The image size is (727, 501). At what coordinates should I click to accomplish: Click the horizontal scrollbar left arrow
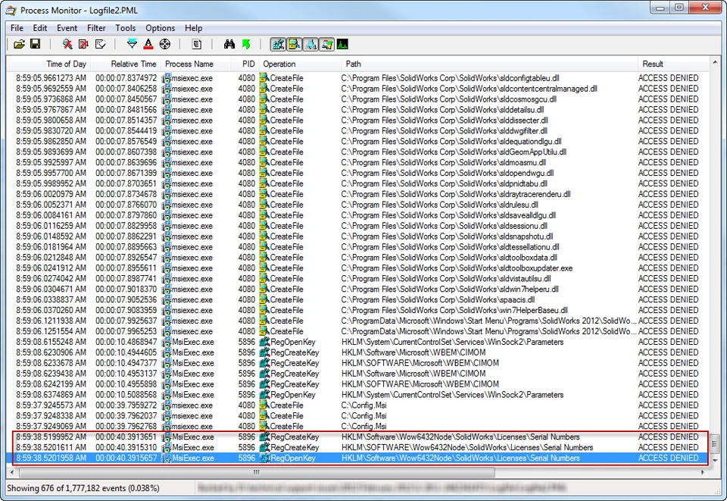11,472
